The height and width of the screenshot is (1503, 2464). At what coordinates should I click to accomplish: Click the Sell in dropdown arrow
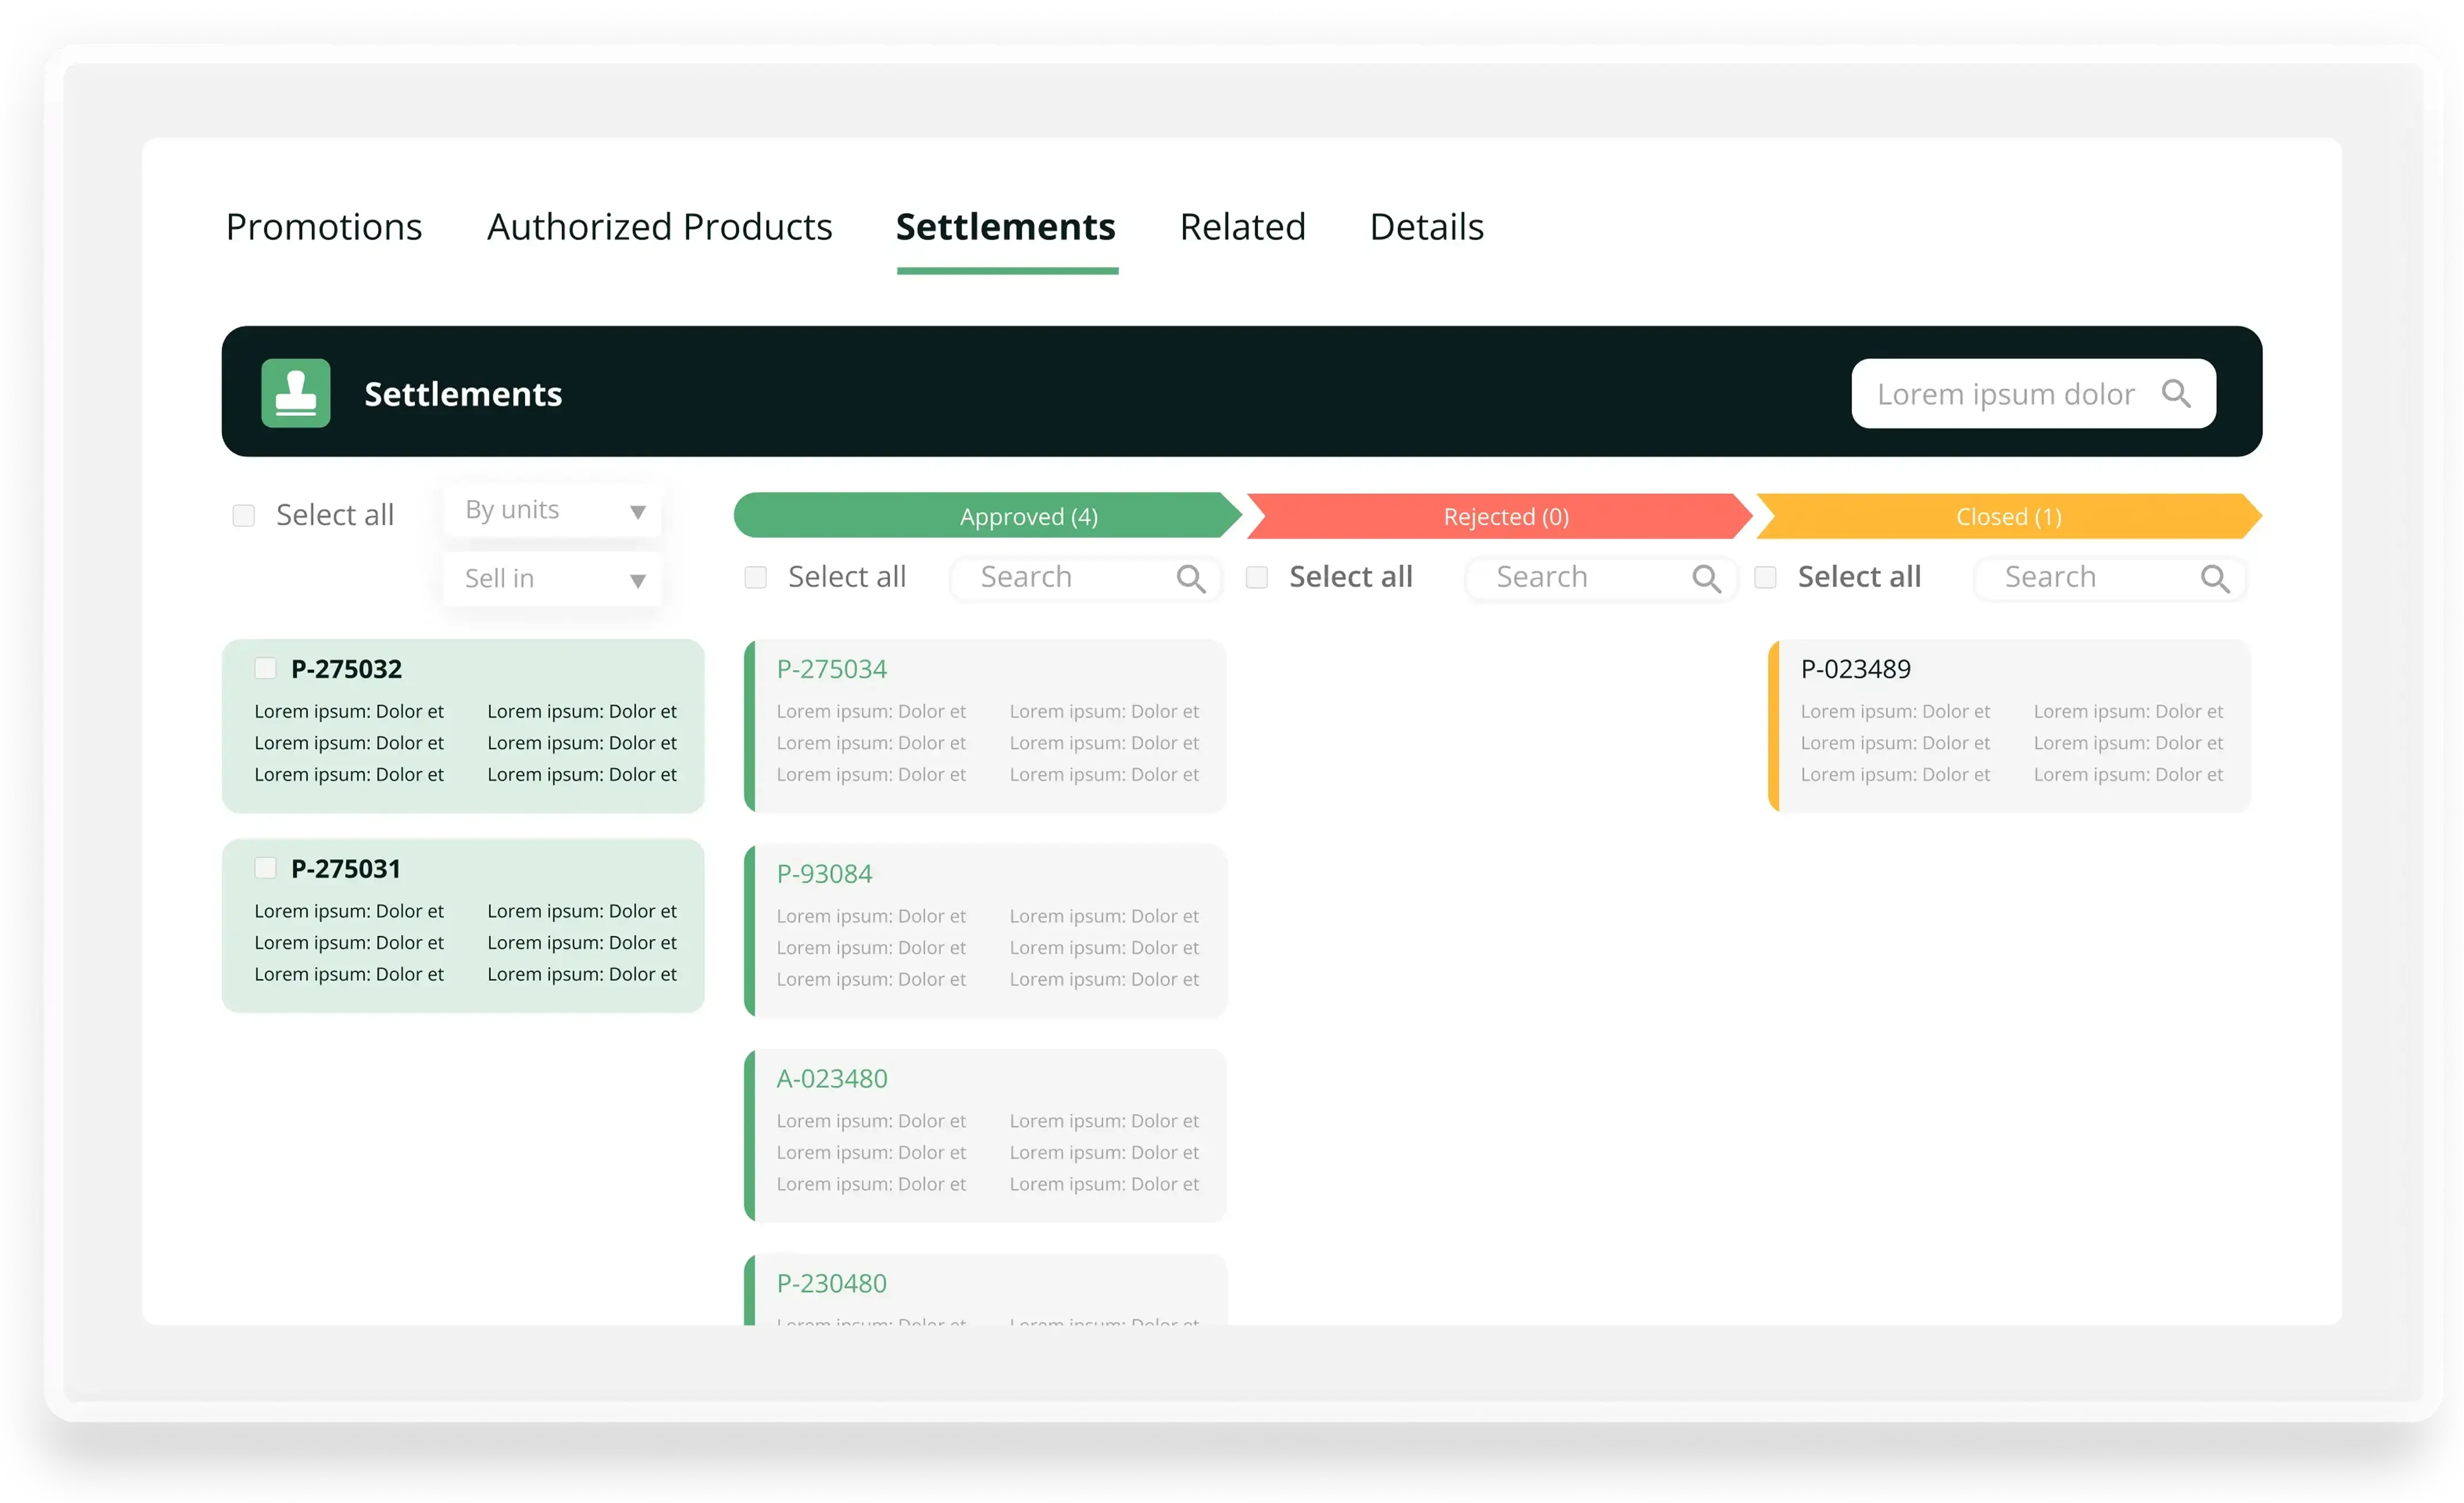pyautogui.click(x=637, y=580)
